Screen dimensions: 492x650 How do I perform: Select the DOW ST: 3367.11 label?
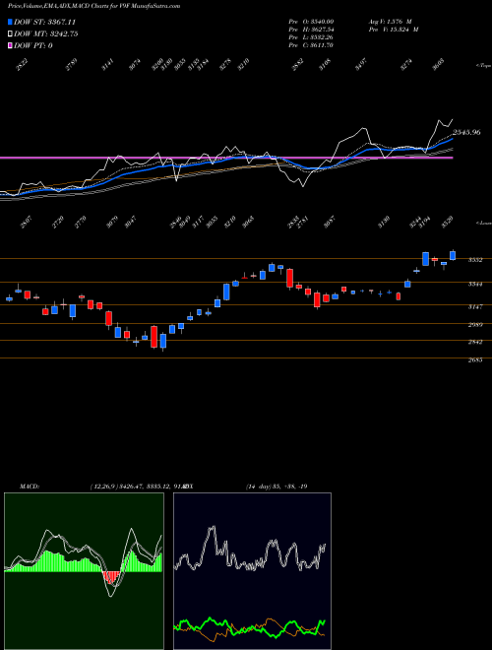(x=44, y=22)
